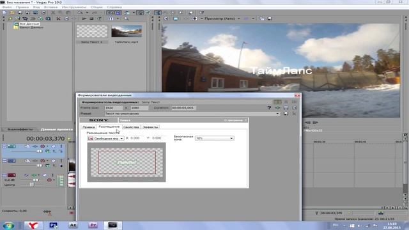Toggle Ignore Event Grouping button
The image size is (409, 230).
point(148,13)
